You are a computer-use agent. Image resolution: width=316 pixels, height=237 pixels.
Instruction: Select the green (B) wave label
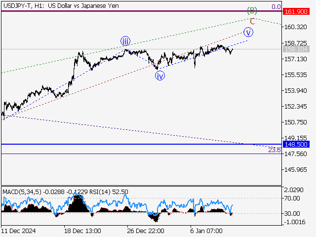coord(252,10)
